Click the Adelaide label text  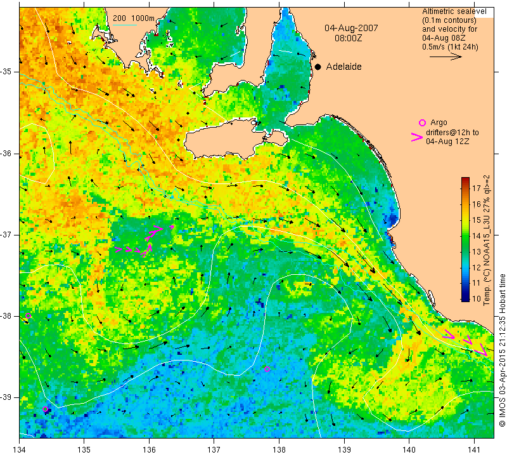(x=343, y=67)
